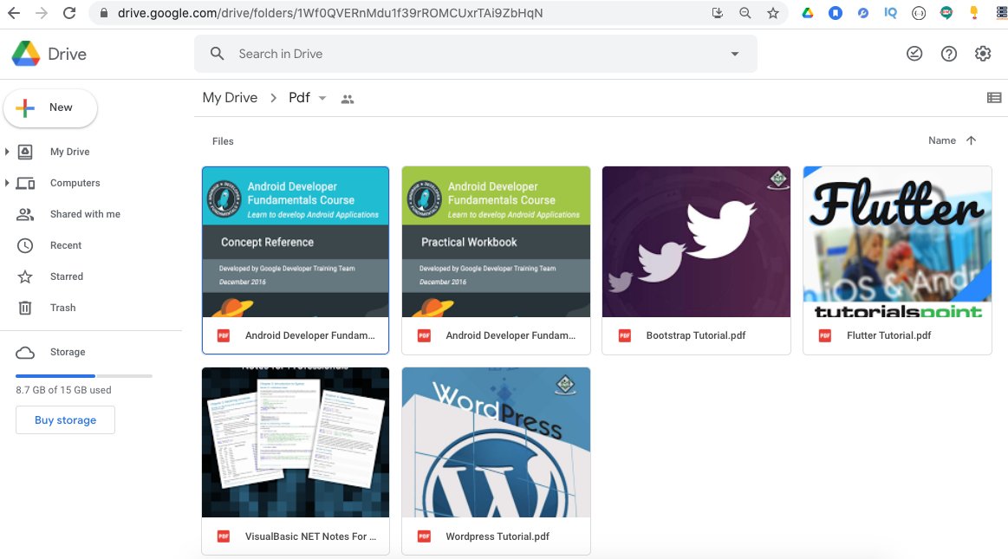Open the IQ browser extension icon

[890, 13]
